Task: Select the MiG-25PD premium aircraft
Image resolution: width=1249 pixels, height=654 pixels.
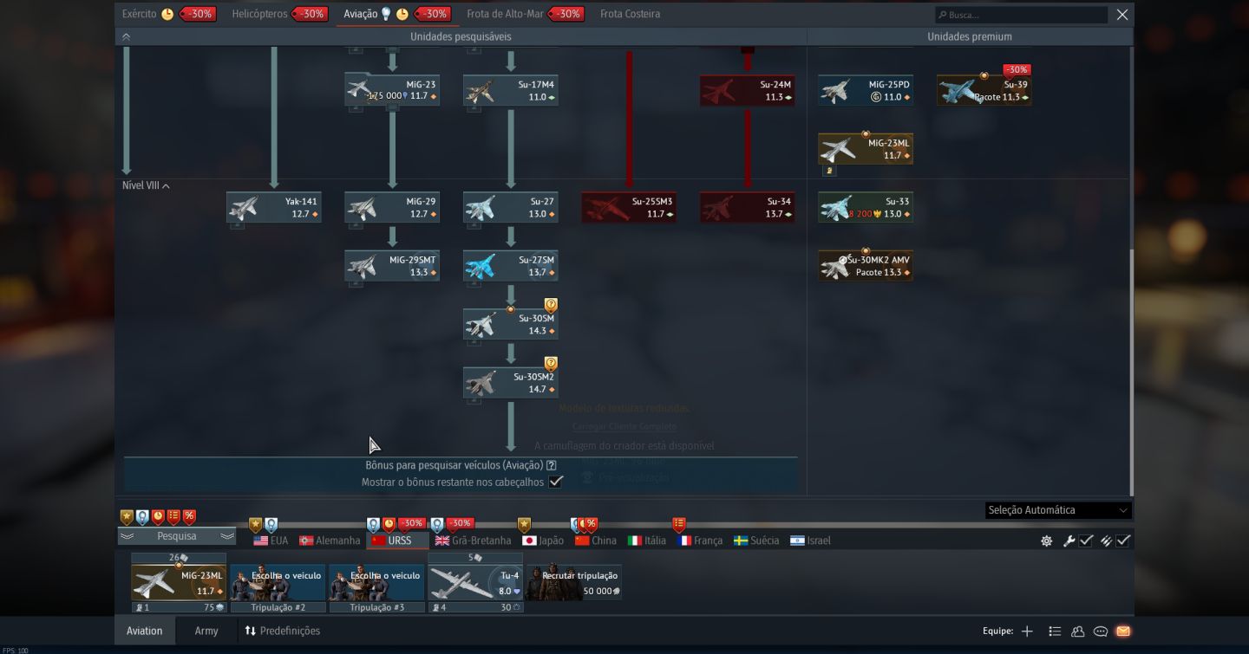Action: pyautogui.click(x=865, y=90)
